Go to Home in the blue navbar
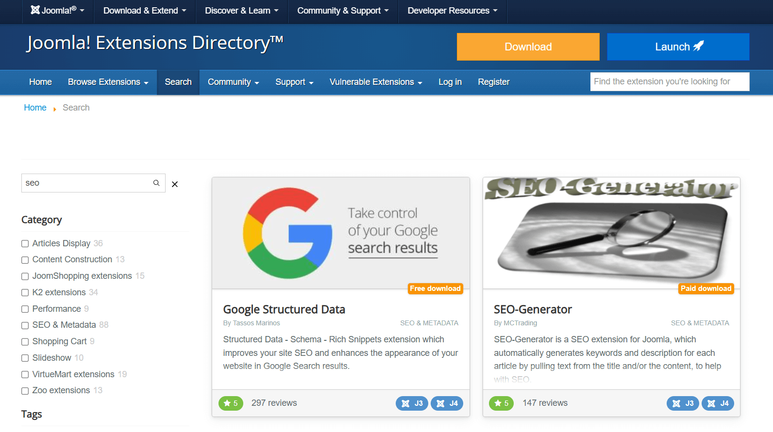Image resolution: width=773 pixels, height=432 pixels. pos(41,82)
